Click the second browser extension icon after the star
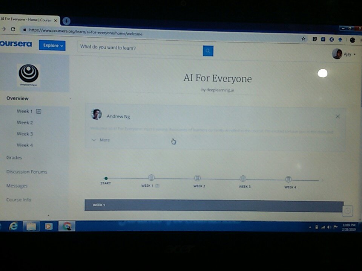362x271 pixels. [323, 40]
